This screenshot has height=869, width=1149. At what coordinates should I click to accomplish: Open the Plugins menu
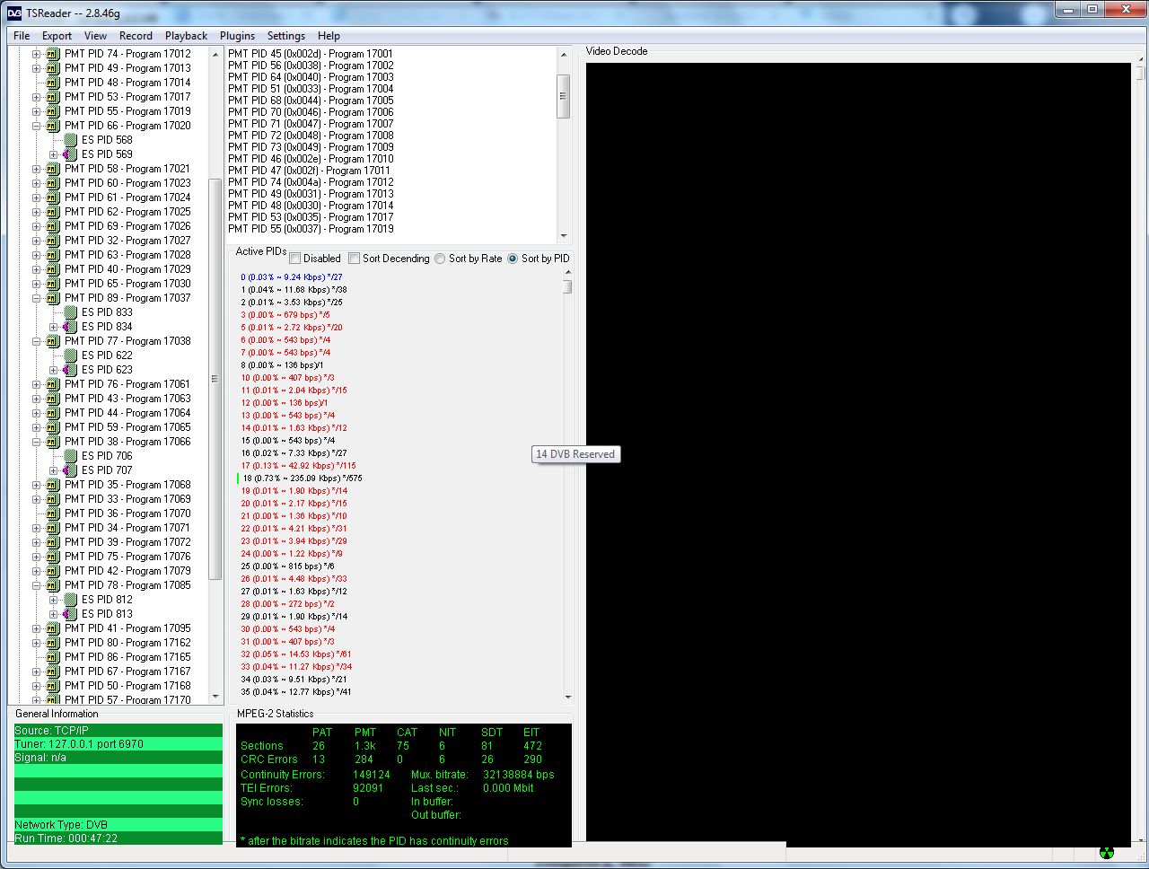[x=237, y=36]
